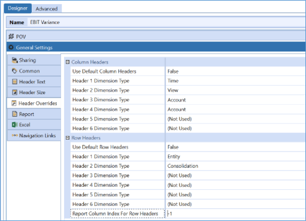Edit the Name field EBIT Variance
The width and height of the screenshot is (306, 221).
pyautogui.click(x=166, y=22)
